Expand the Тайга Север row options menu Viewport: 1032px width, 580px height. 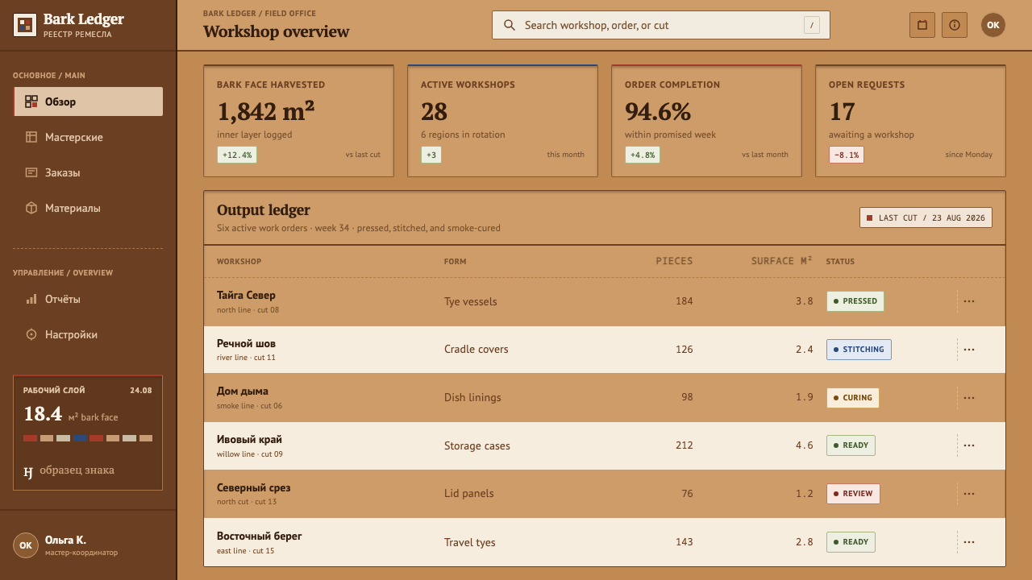click(x=969, y=301)
